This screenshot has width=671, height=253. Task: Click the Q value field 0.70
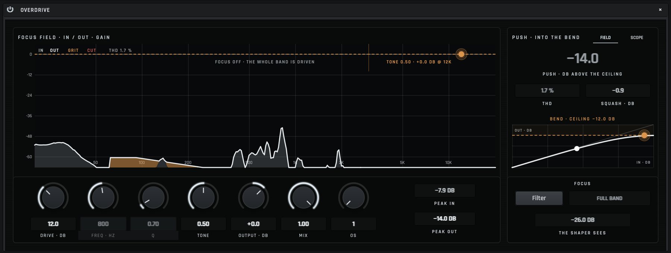(x=153, y=224)
